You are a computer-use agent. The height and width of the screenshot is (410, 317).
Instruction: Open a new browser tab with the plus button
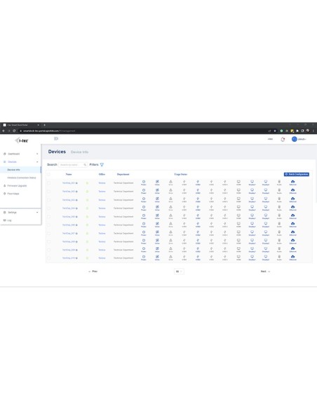point(44,125)
